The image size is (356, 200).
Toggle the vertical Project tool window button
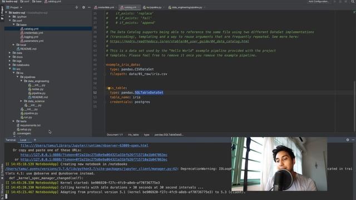[x=2, y=13]
